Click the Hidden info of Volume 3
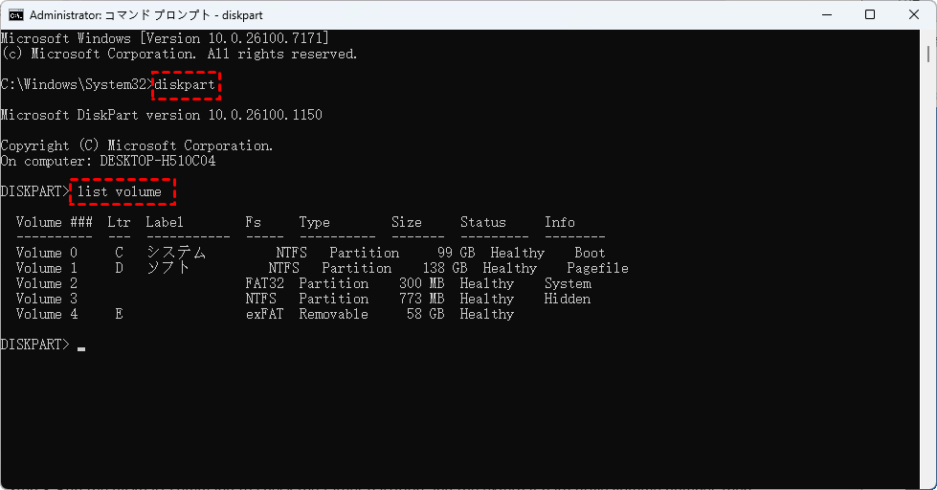Screen dimensions: 937x490 (x=568, y=299)
